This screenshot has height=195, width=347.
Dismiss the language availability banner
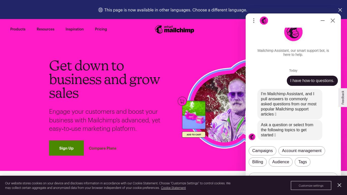click(340, 10)
